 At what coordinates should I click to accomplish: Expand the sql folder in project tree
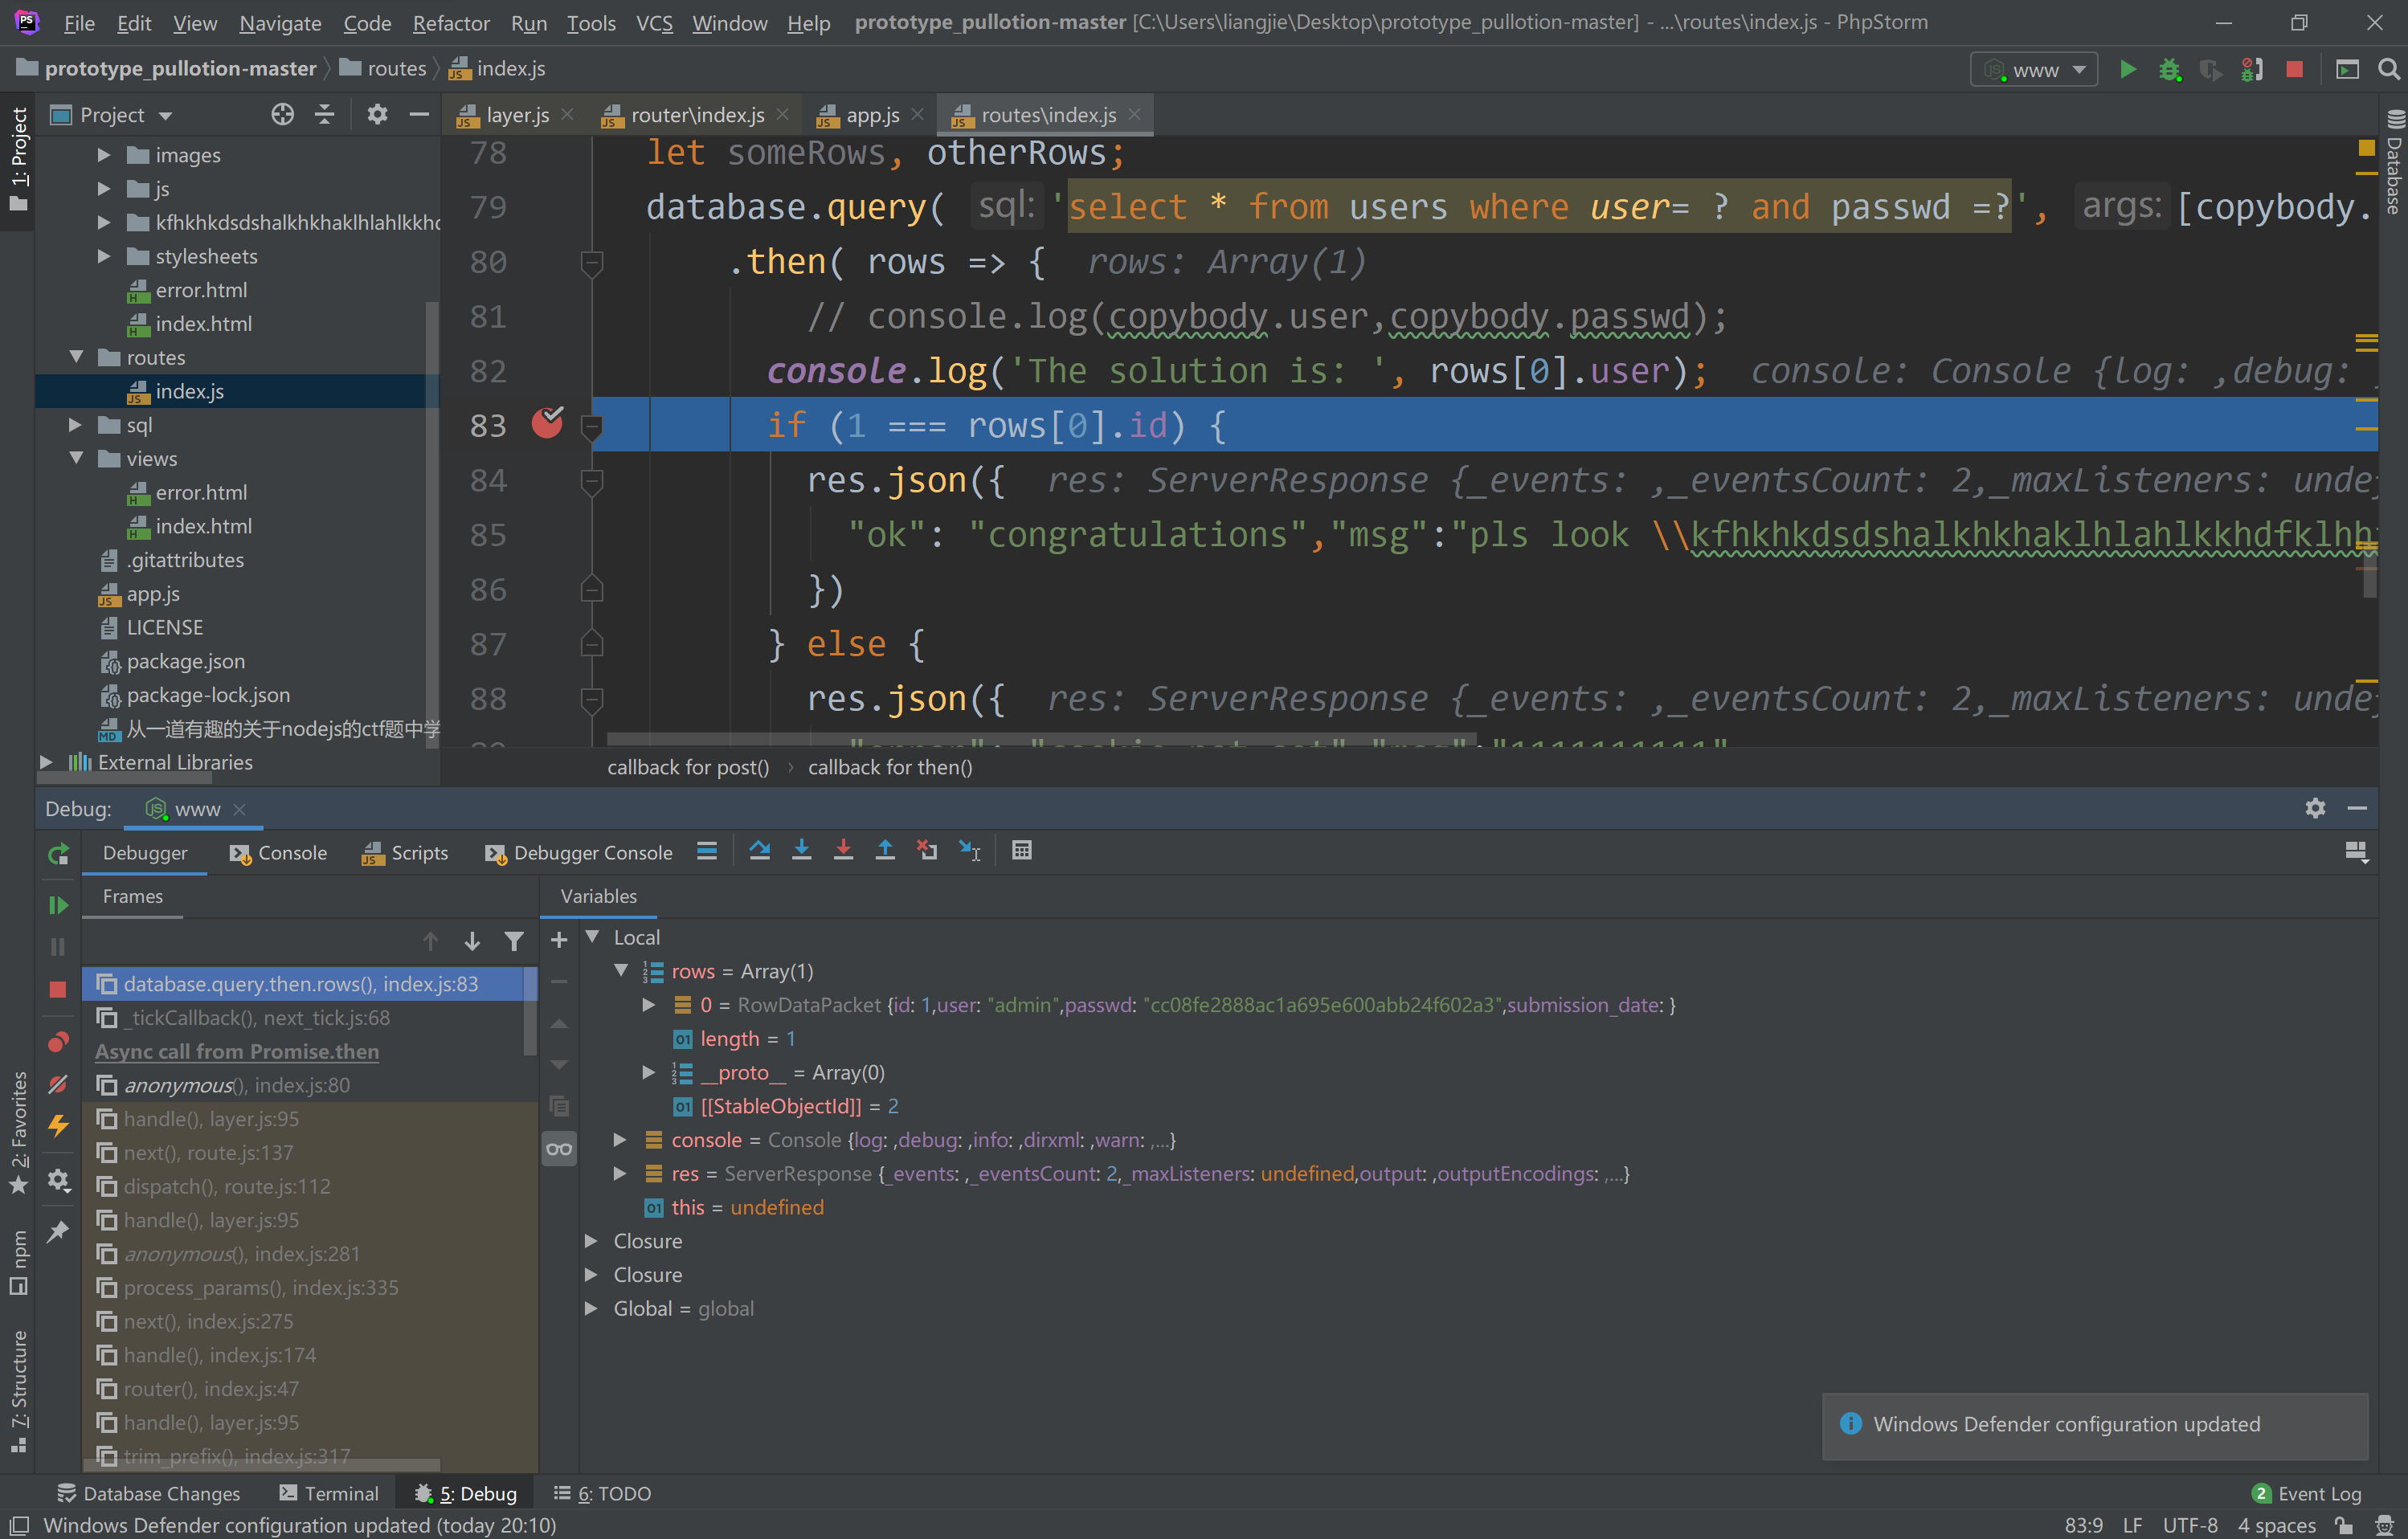point(75,425)
